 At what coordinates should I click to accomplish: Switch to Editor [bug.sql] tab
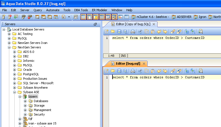pos(128,64)
